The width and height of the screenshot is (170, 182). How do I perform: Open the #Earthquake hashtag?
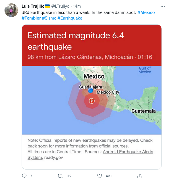coord(70,18)
